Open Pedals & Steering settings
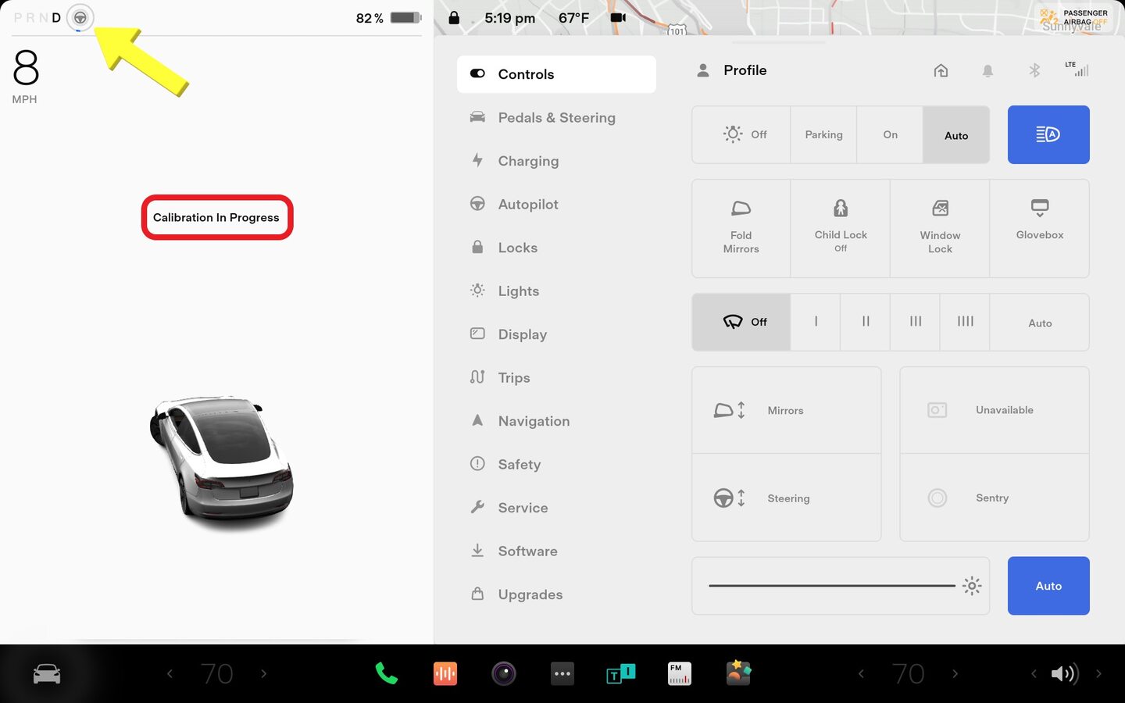The image size is (1125, 703). click(556, 117)
